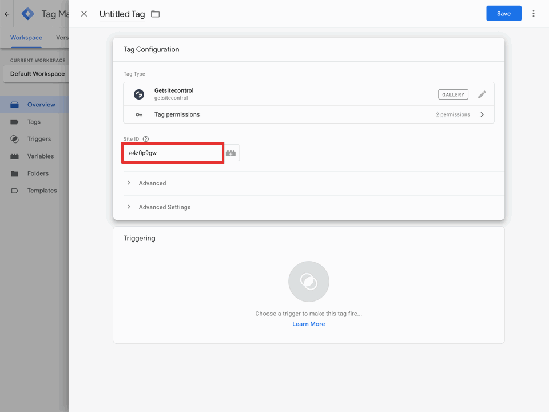Click the back arrow in the top bar

click(6, 14)
